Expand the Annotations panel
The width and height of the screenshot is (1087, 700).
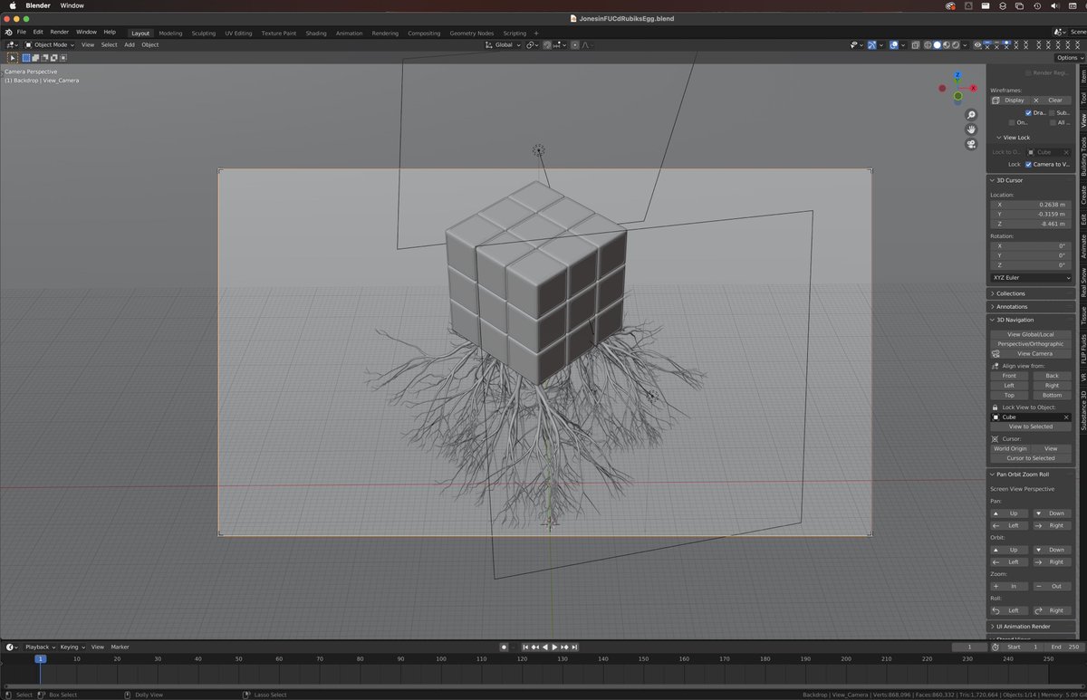pos(1012,307)
